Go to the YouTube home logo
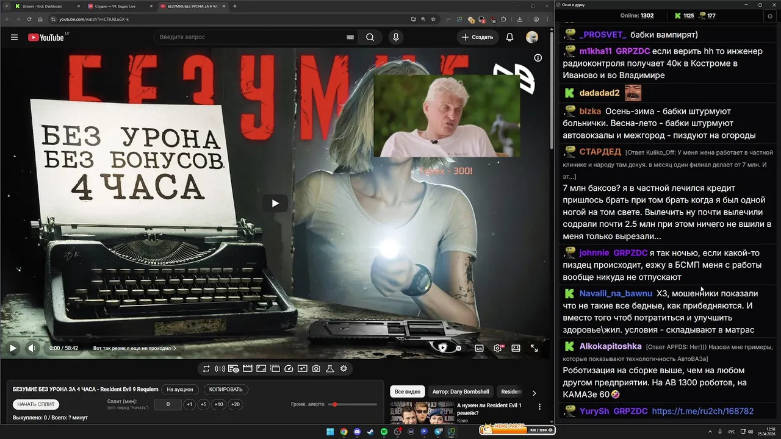Viewport: 781px width, 439px height. point(46,37)
